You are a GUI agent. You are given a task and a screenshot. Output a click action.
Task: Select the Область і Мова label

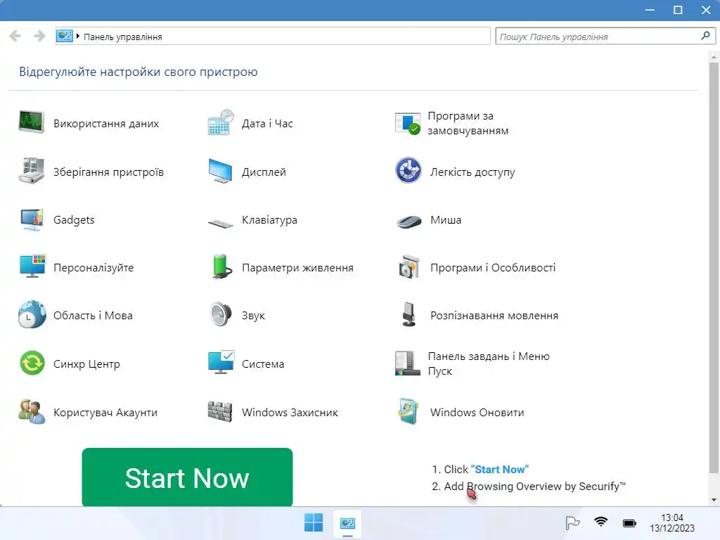point(93,316)
